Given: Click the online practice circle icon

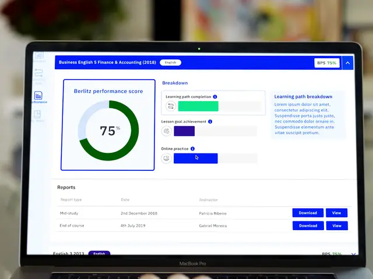Looking at the screenshot, I should click(x=166, y=158).
